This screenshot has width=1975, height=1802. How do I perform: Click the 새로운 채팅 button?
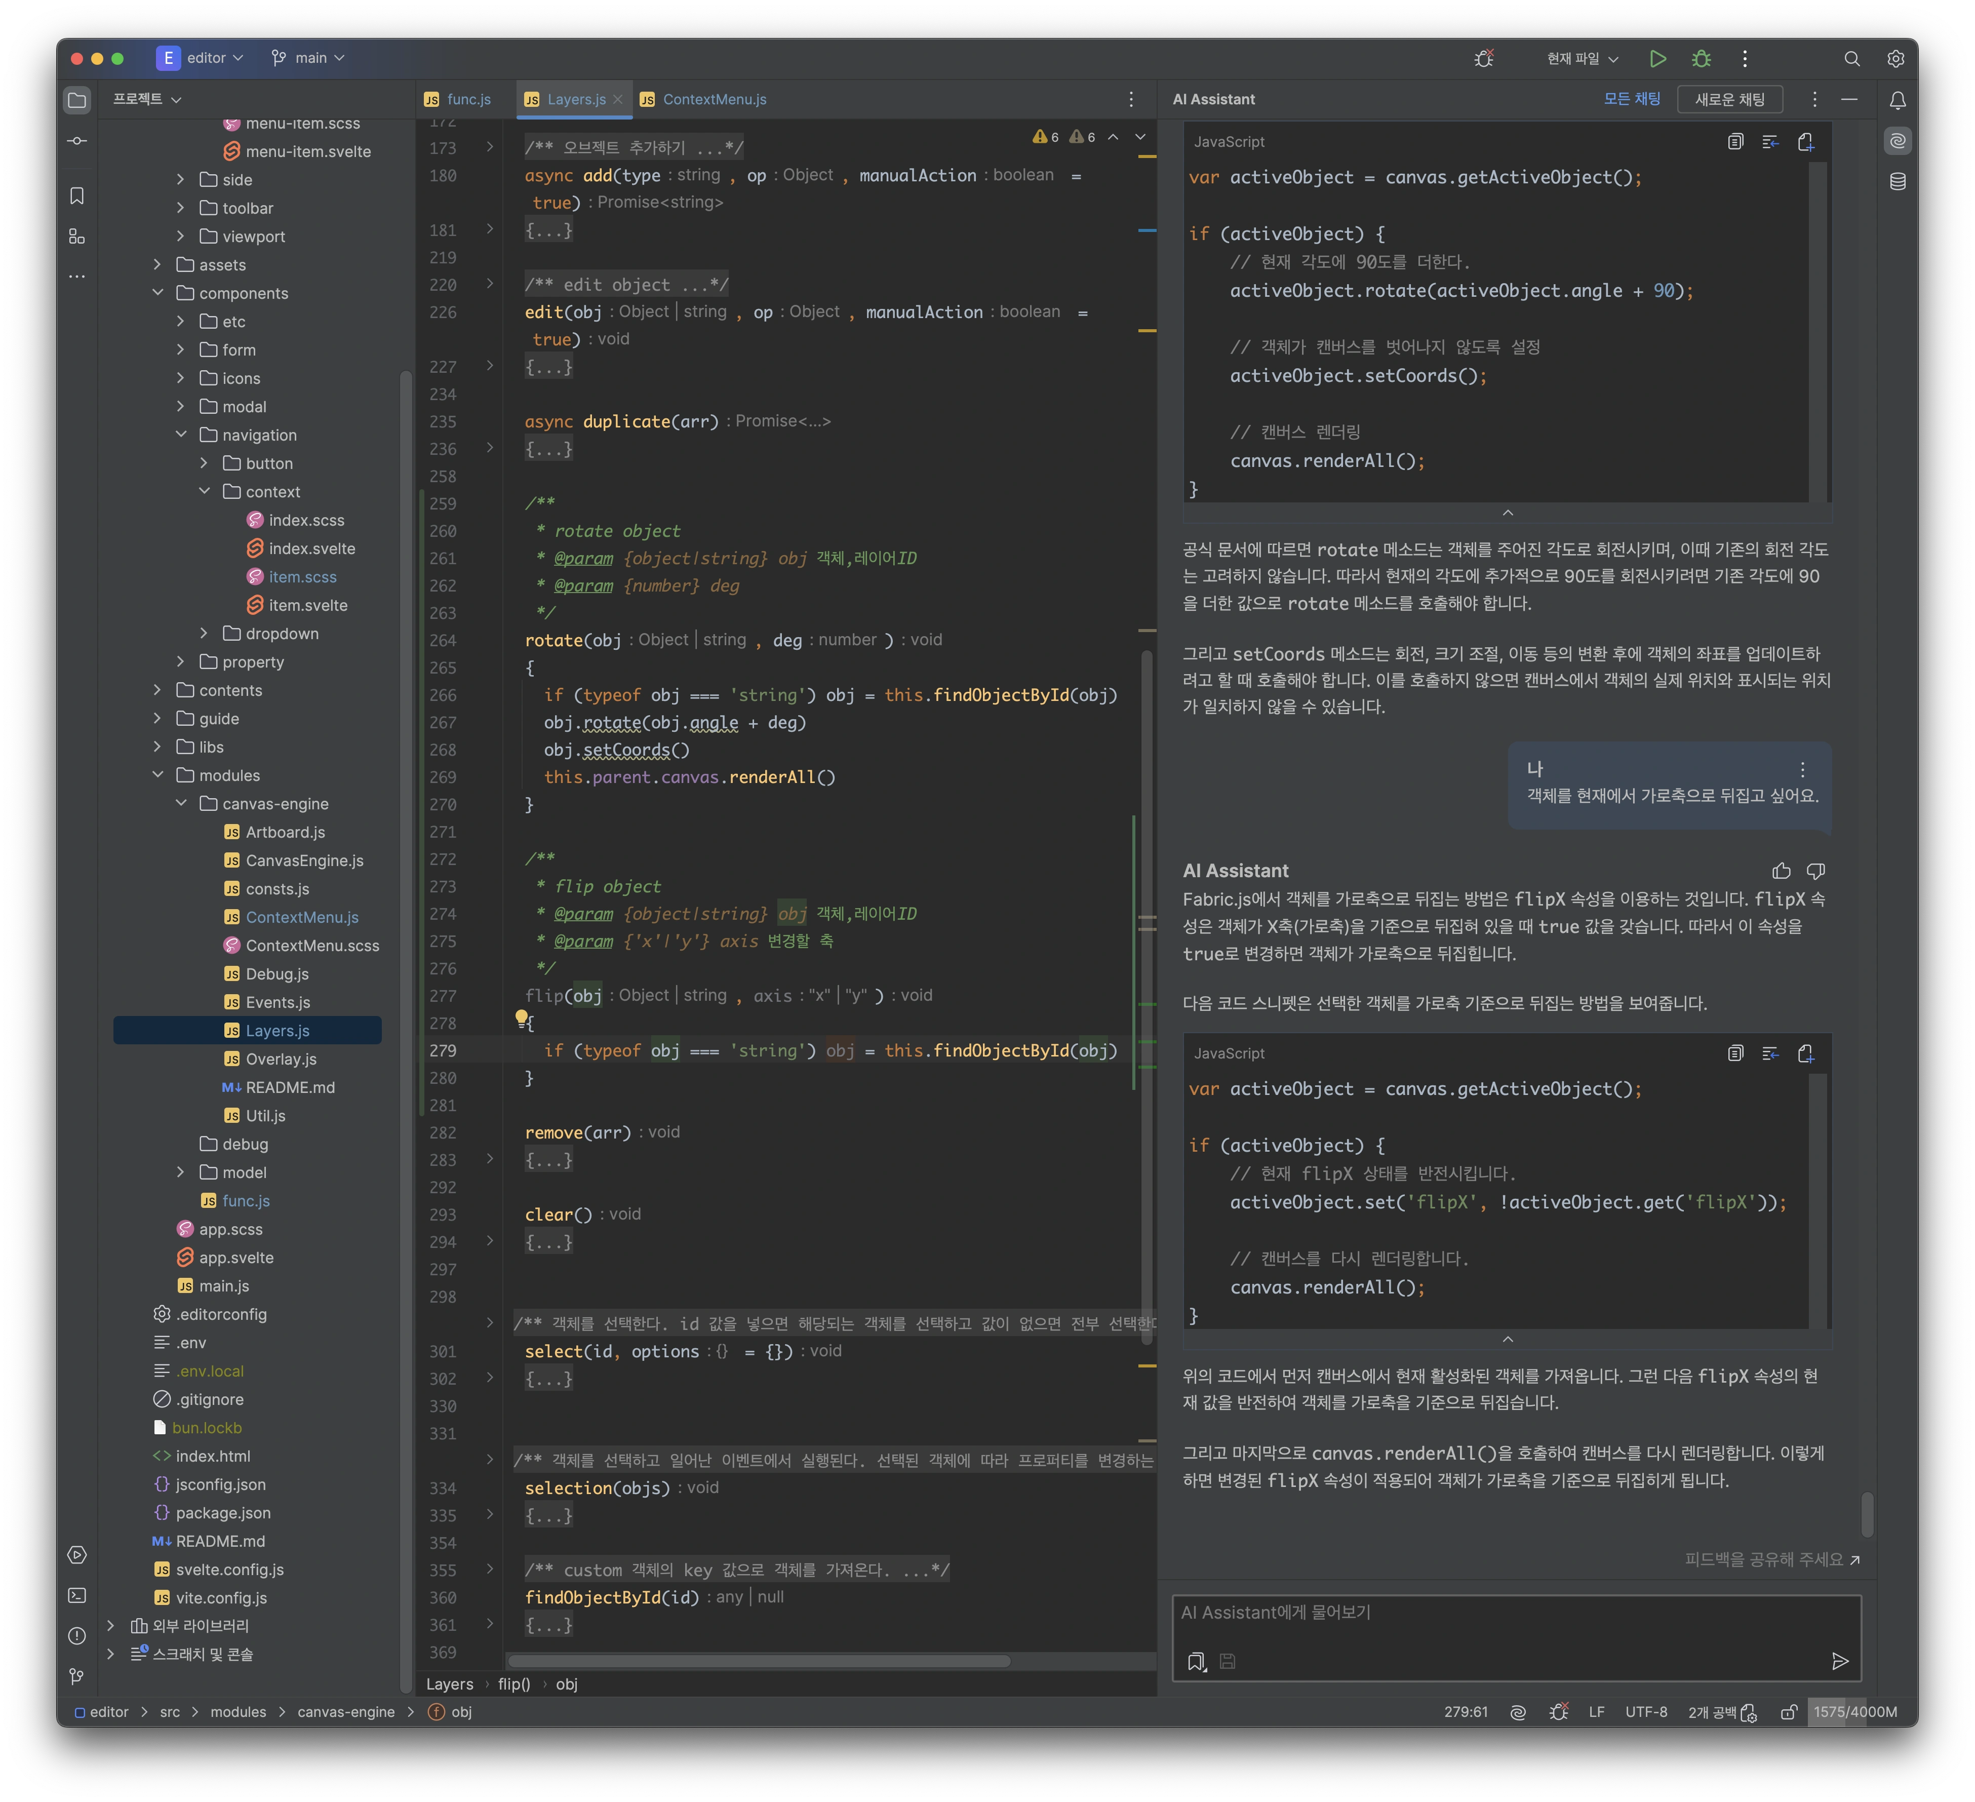[x=1729, y=99]
